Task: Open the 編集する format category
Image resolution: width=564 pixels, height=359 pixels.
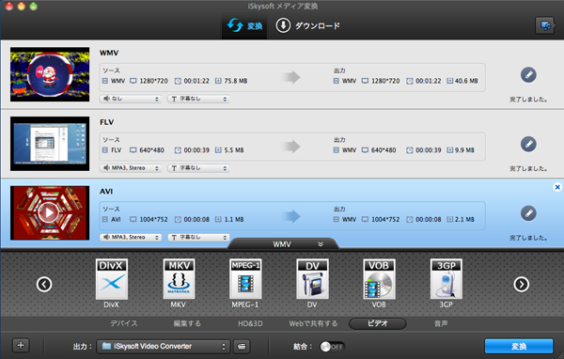Action: [187, 323]
